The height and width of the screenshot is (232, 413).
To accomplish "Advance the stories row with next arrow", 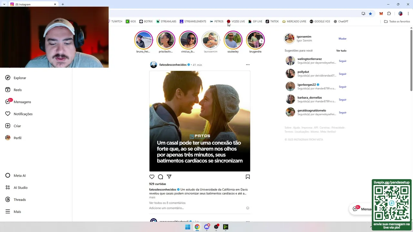I will point(261,41).
